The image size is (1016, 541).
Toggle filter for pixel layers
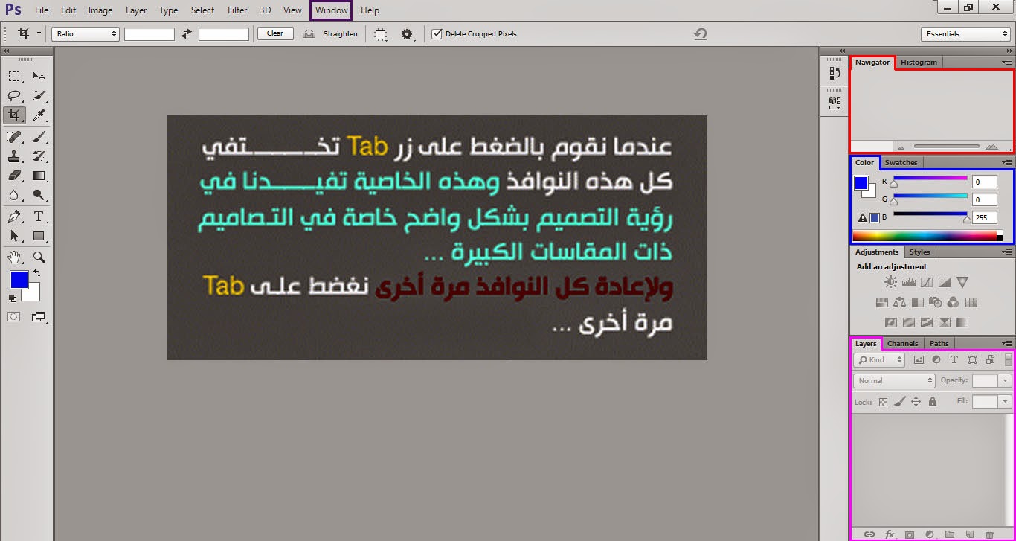coord(919,359)
